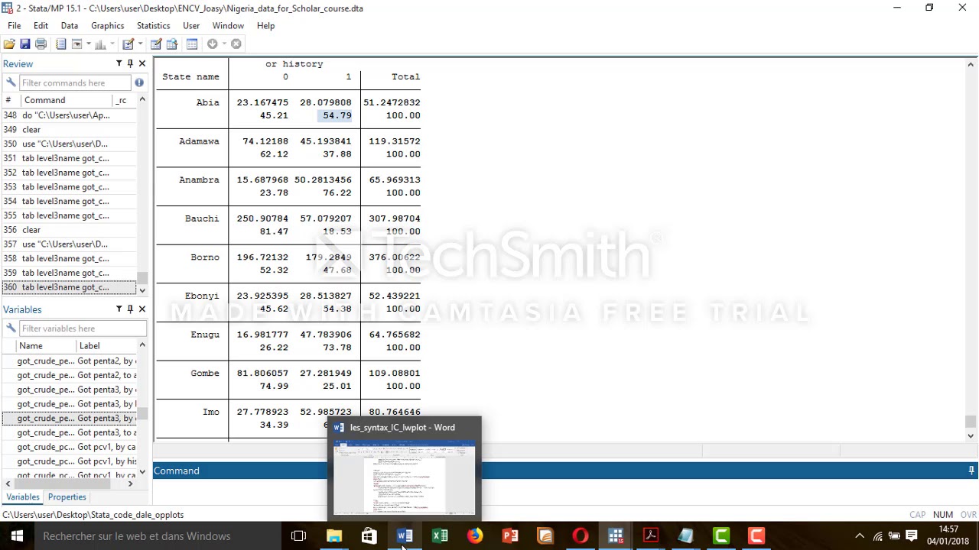979x550 pixels.
Task: Click the Log begin/close toolbar icon
Action: click(60, 44)
